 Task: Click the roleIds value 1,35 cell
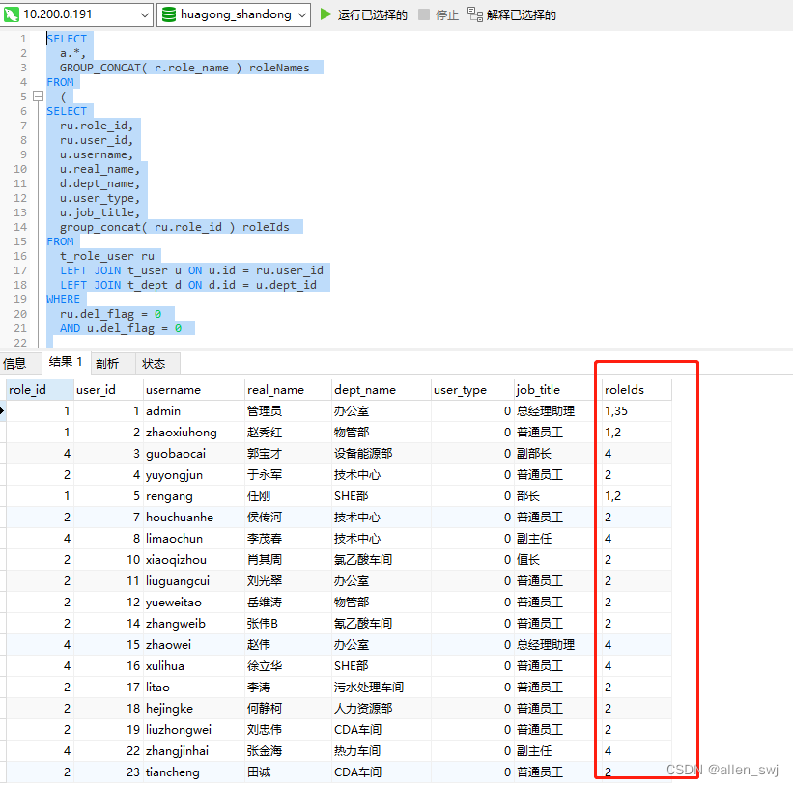pyautogui.click(x=636, y=411)
